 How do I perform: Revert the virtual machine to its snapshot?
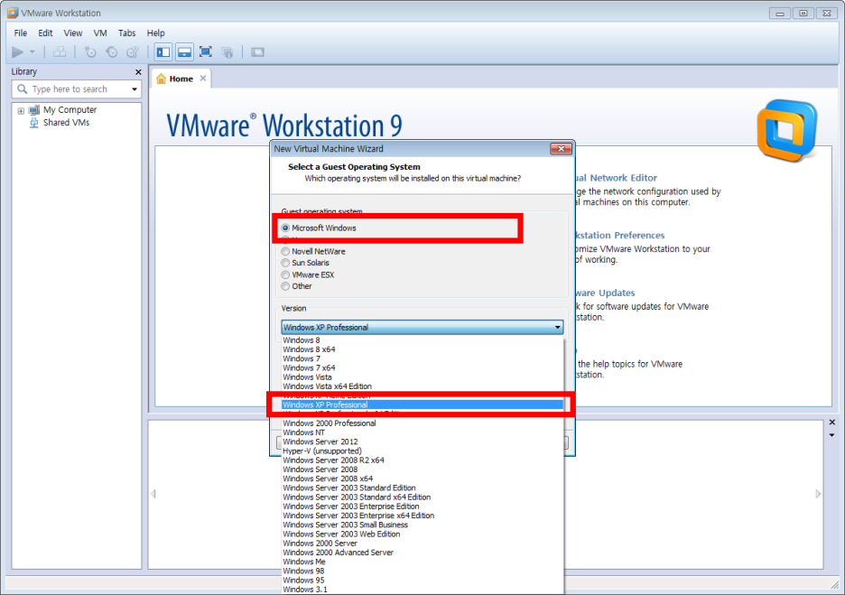(x=111, y=51)
